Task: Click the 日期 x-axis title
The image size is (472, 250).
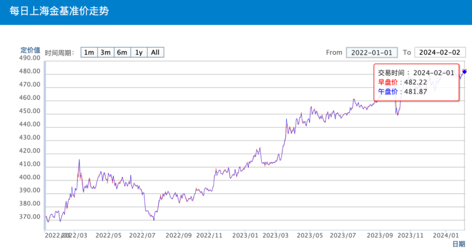Action: [x=458, y=244]
